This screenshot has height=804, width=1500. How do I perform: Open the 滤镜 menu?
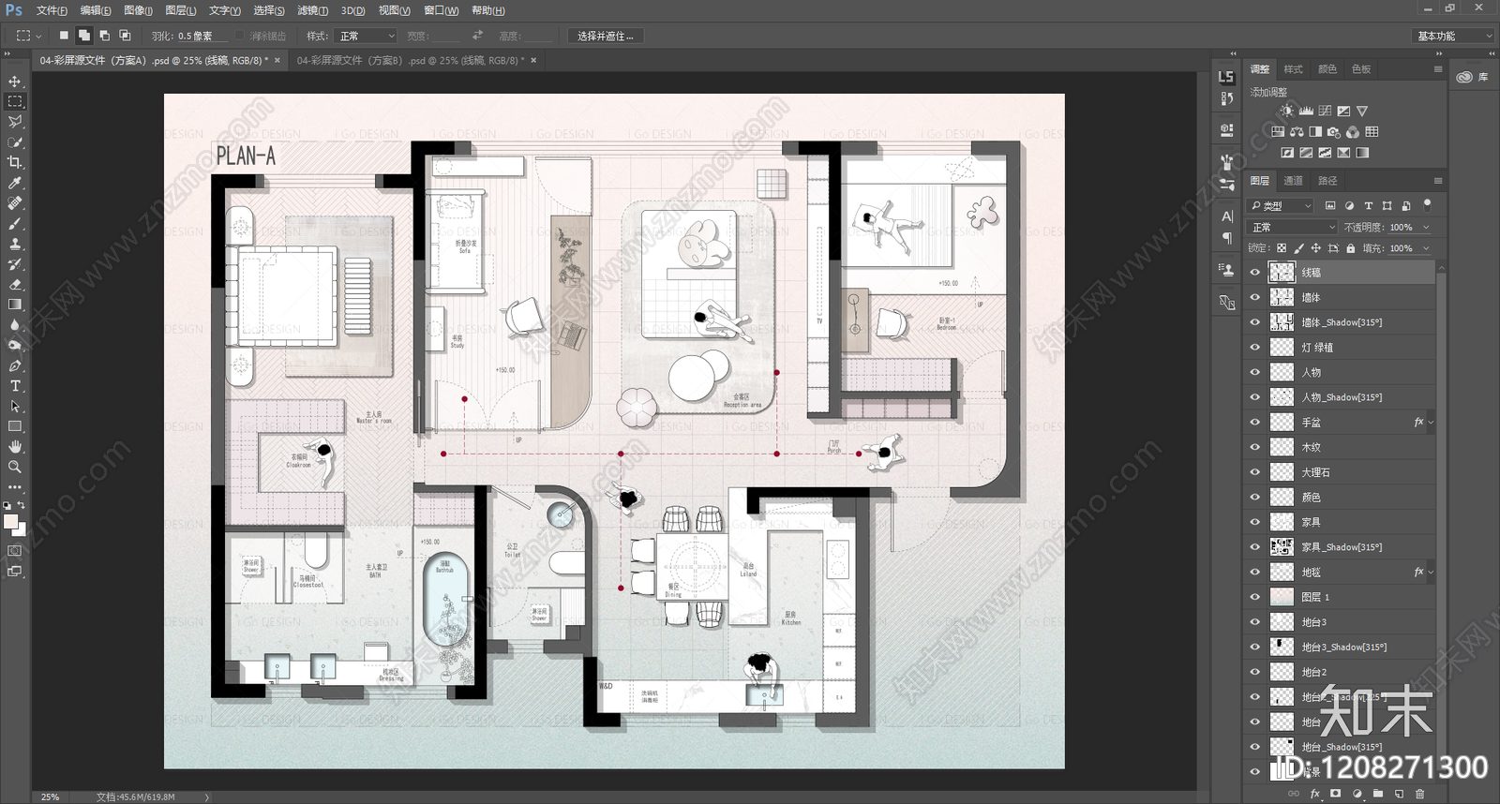(312, 10)
